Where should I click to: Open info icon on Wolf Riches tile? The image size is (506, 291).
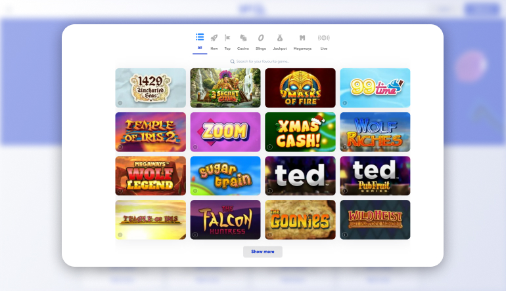coord(344,147)
